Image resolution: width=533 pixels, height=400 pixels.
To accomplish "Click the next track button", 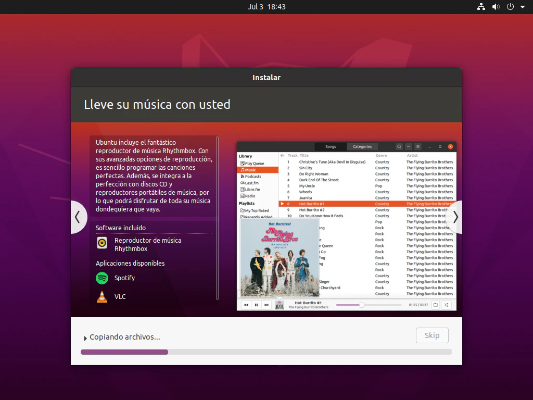I will [266, 305].
